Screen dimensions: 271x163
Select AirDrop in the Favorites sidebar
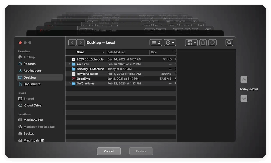click(x=30, y=57)
